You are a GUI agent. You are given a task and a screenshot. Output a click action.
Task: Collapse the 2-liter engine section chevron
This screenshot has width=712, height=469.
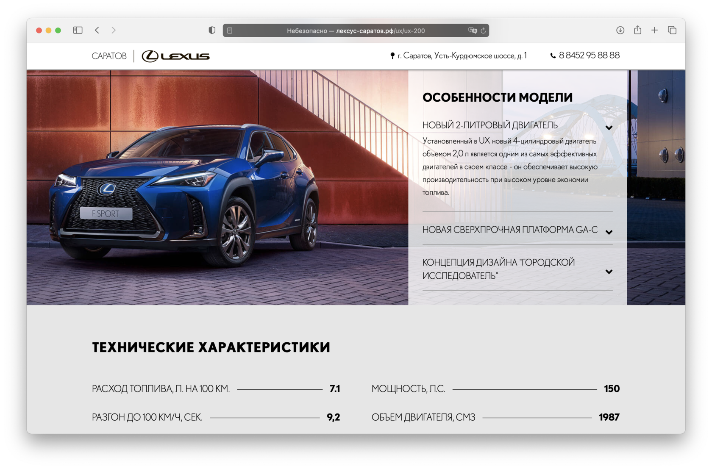pos(609,128)
